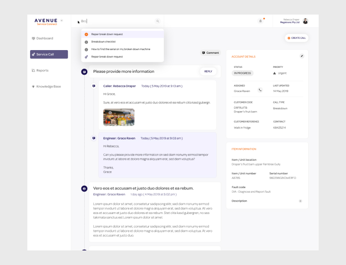Click Rebecca Draper's profile avatar
This screenshot has width=346, height=265.
coord(305,21)
